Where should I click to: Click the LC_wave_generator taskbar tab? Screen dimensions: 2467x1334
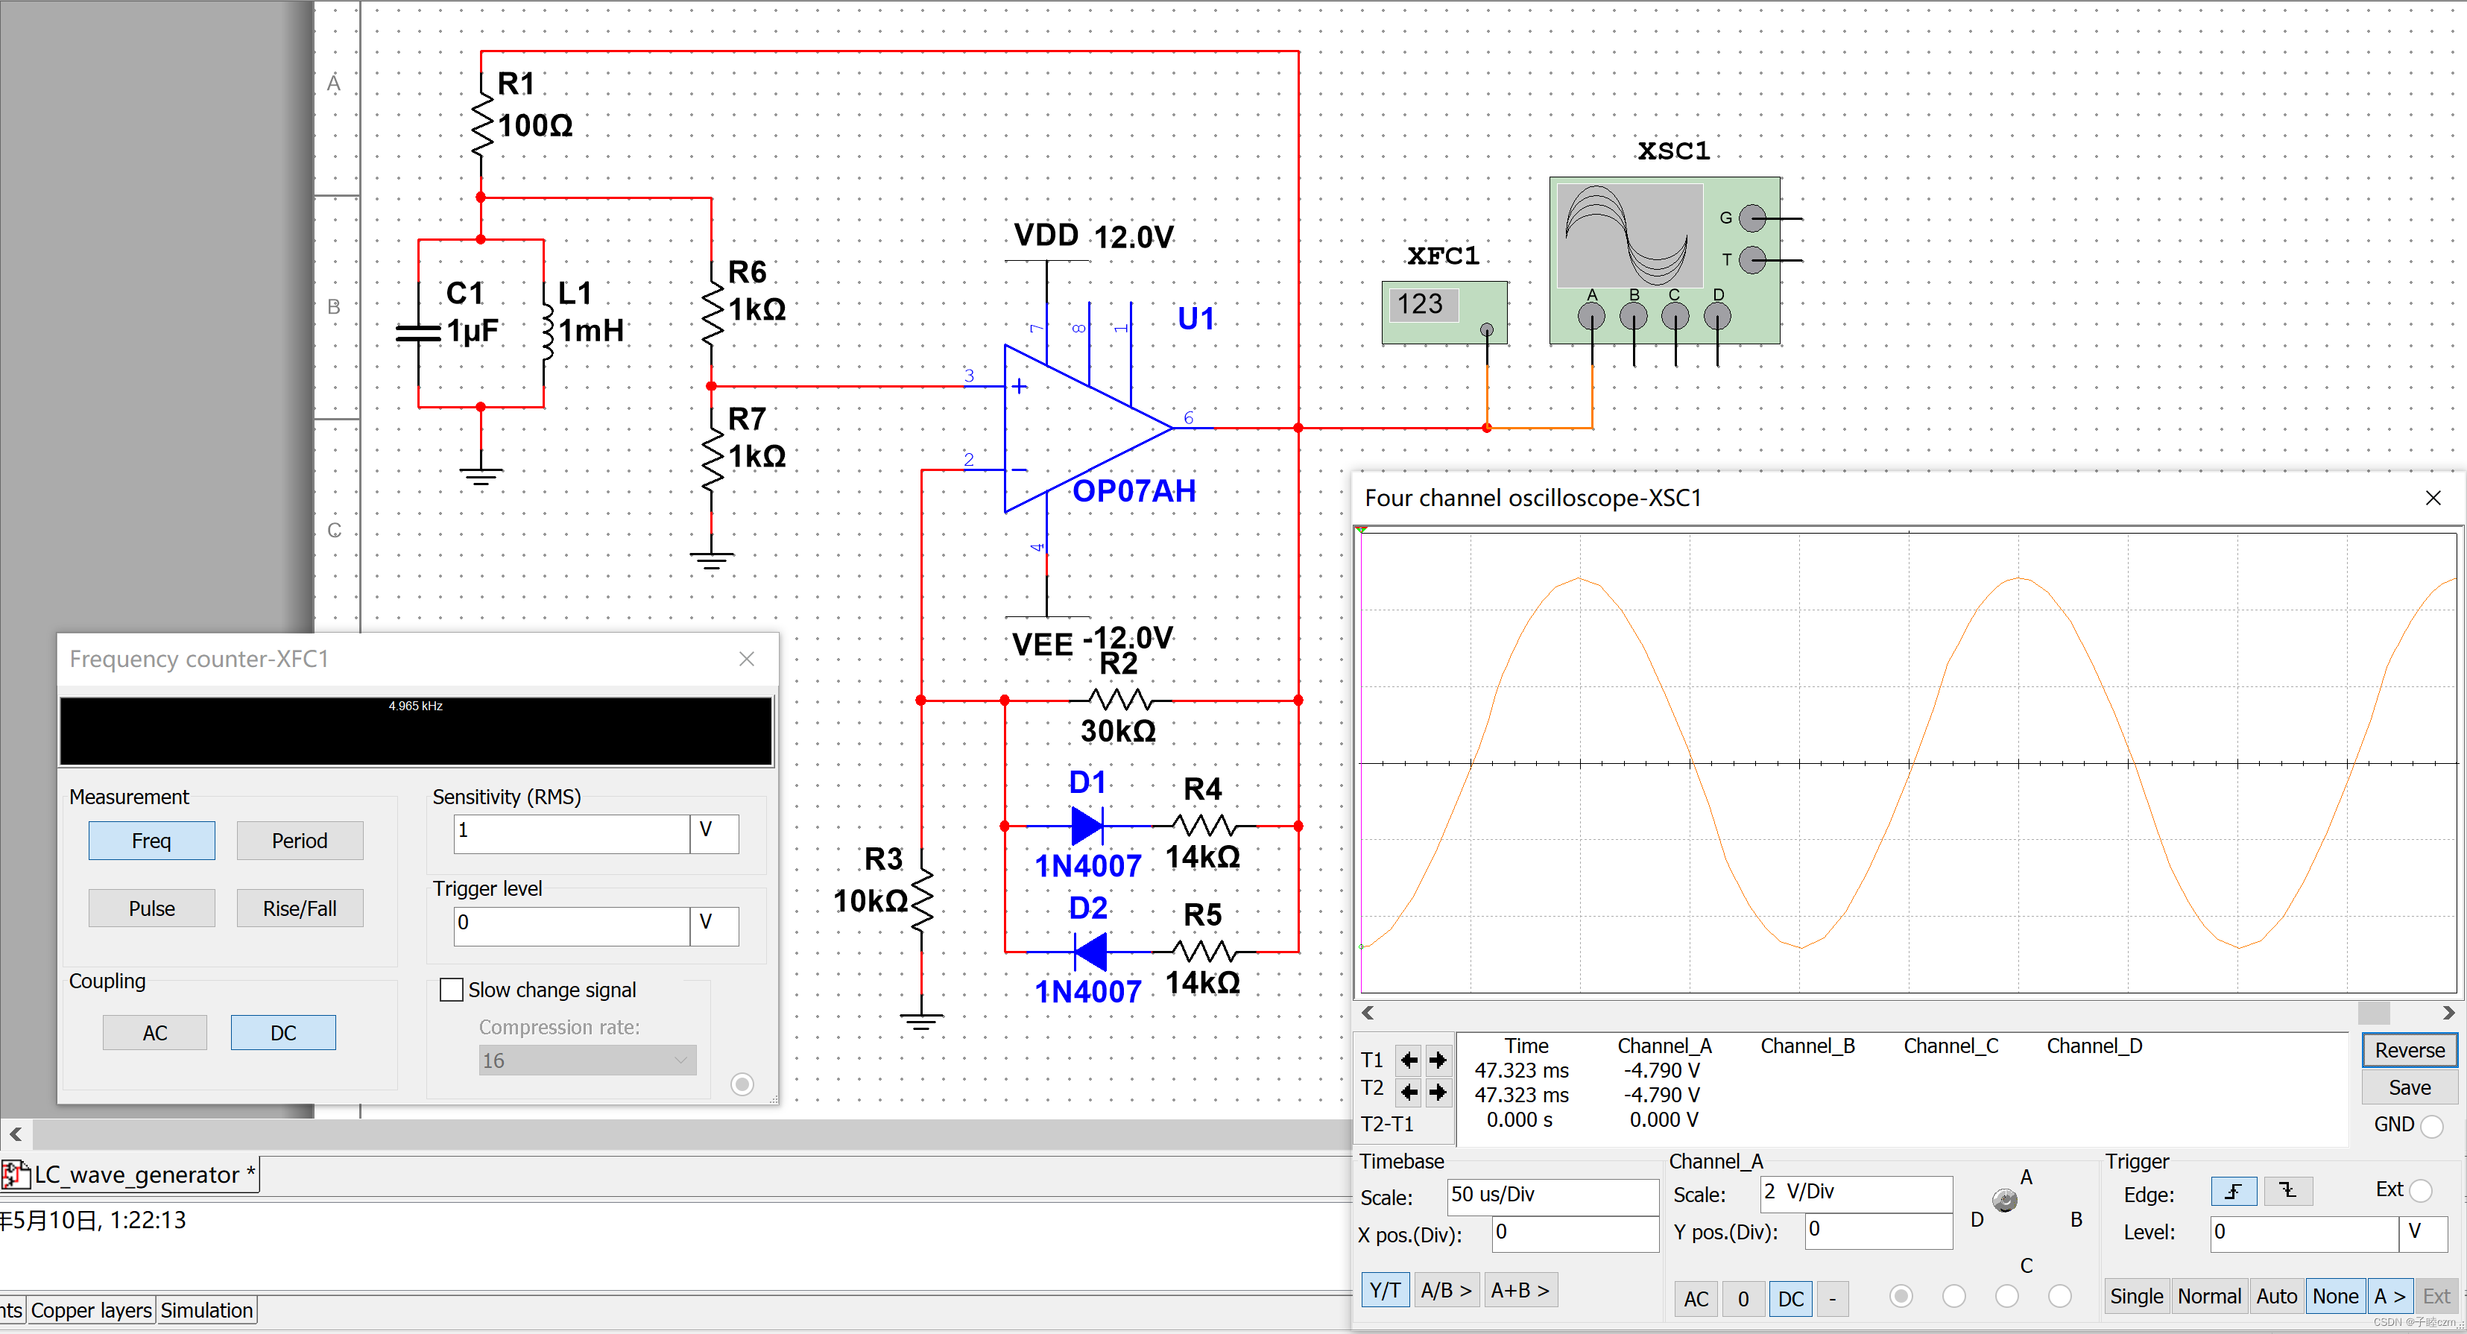pos(146,1172)
